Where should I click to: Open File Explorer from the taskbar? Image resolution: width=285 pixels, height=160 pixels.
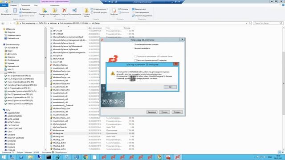click(30, 157)
